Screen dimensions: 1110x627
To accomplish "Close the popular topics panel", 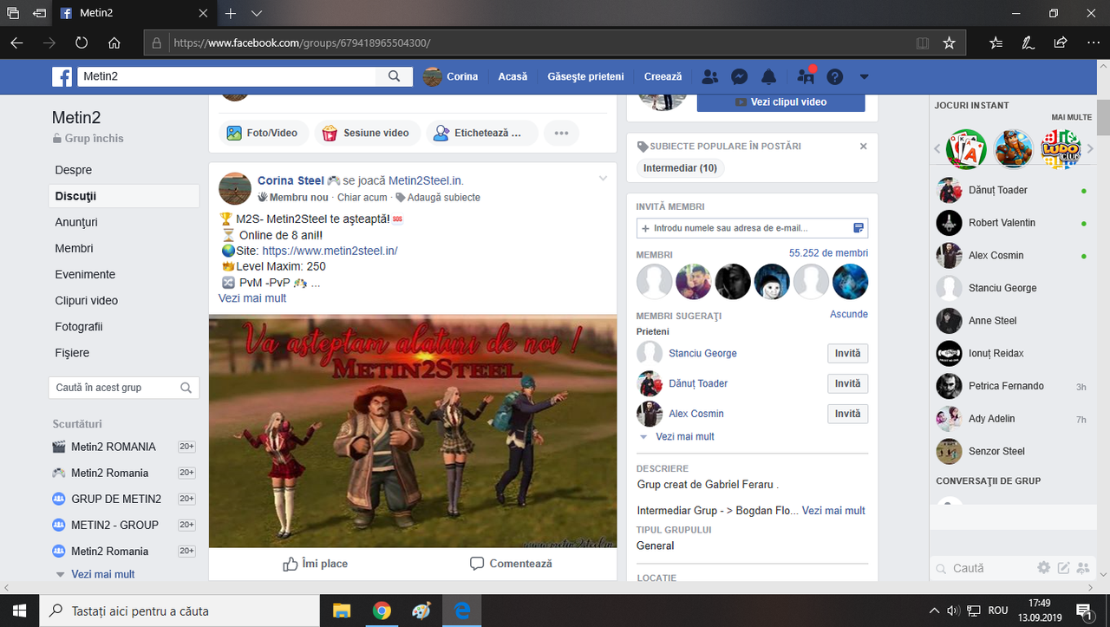I will (x=863, y=147).
